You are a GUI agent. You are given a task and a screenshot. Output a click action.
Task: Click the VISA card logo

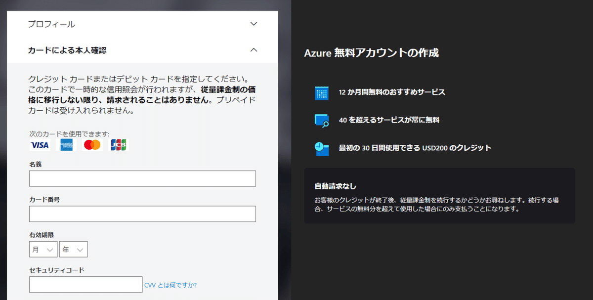pos(40,145)
